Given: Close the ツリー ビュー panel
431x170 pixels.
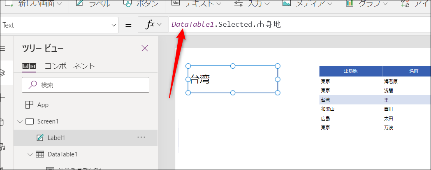Looking at the screenshot, I should tap(145, 49).
